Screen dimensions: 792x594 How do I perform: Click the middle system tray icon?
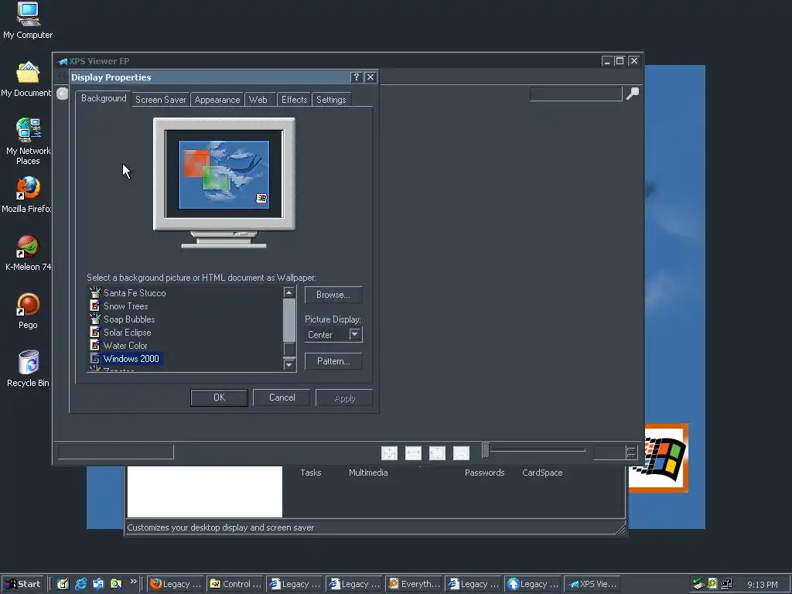pos(712,584)
